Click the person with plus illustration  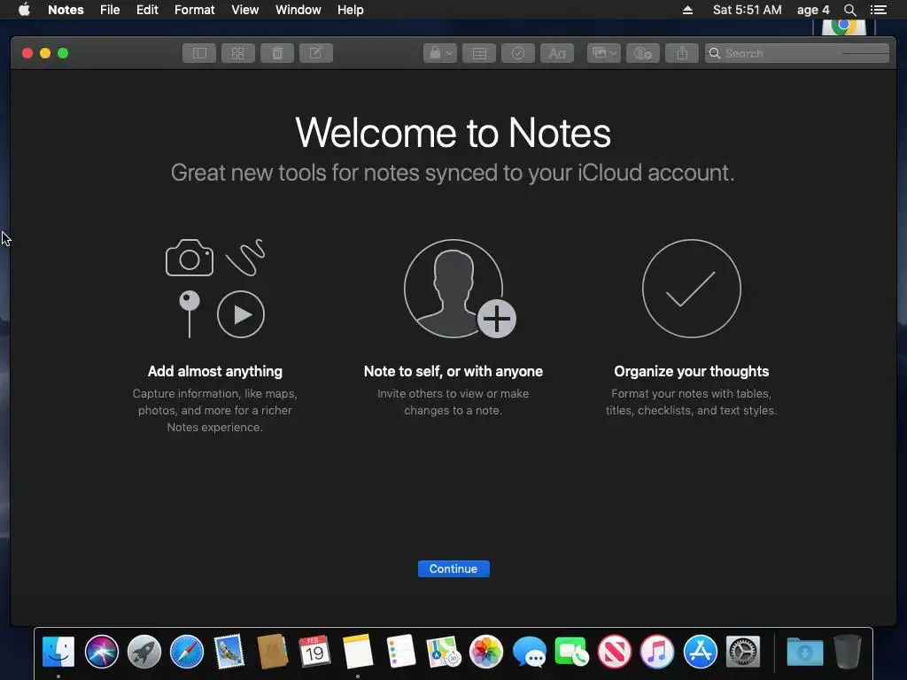click(x=460, y=289)
